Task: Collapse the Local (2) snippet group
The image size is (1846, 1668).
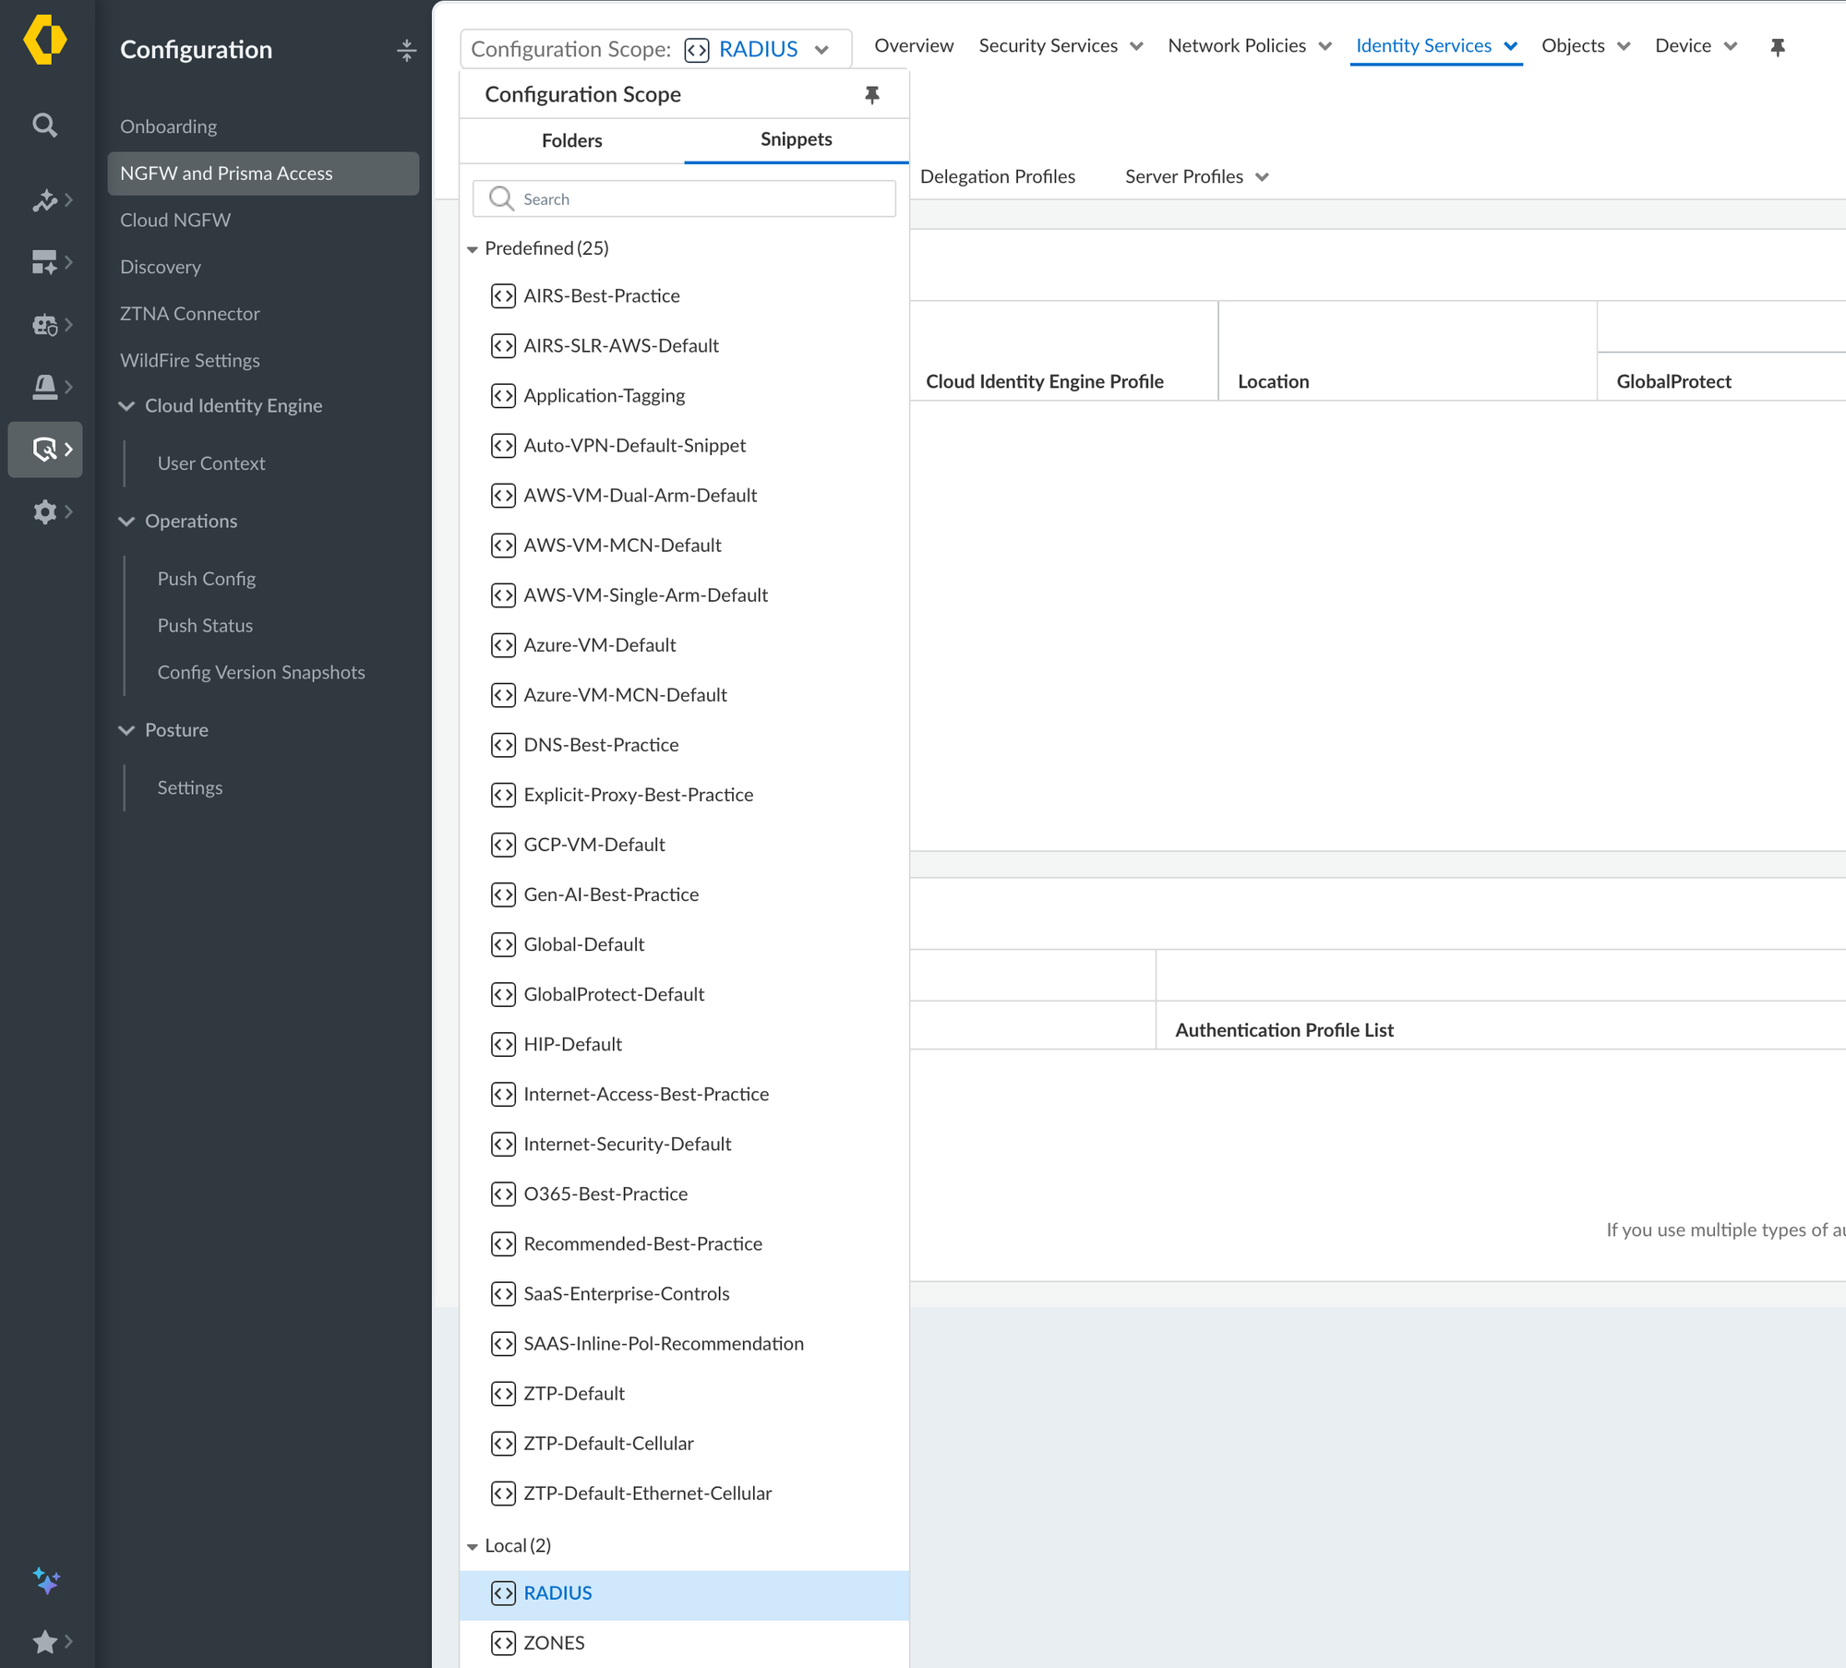Action: click(x=473, y=1546)
